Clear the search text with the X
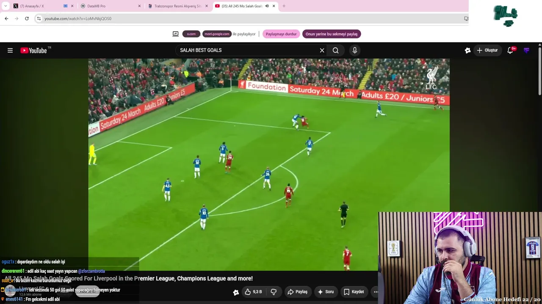Screen dimensions: 542x304 point(322,50)
